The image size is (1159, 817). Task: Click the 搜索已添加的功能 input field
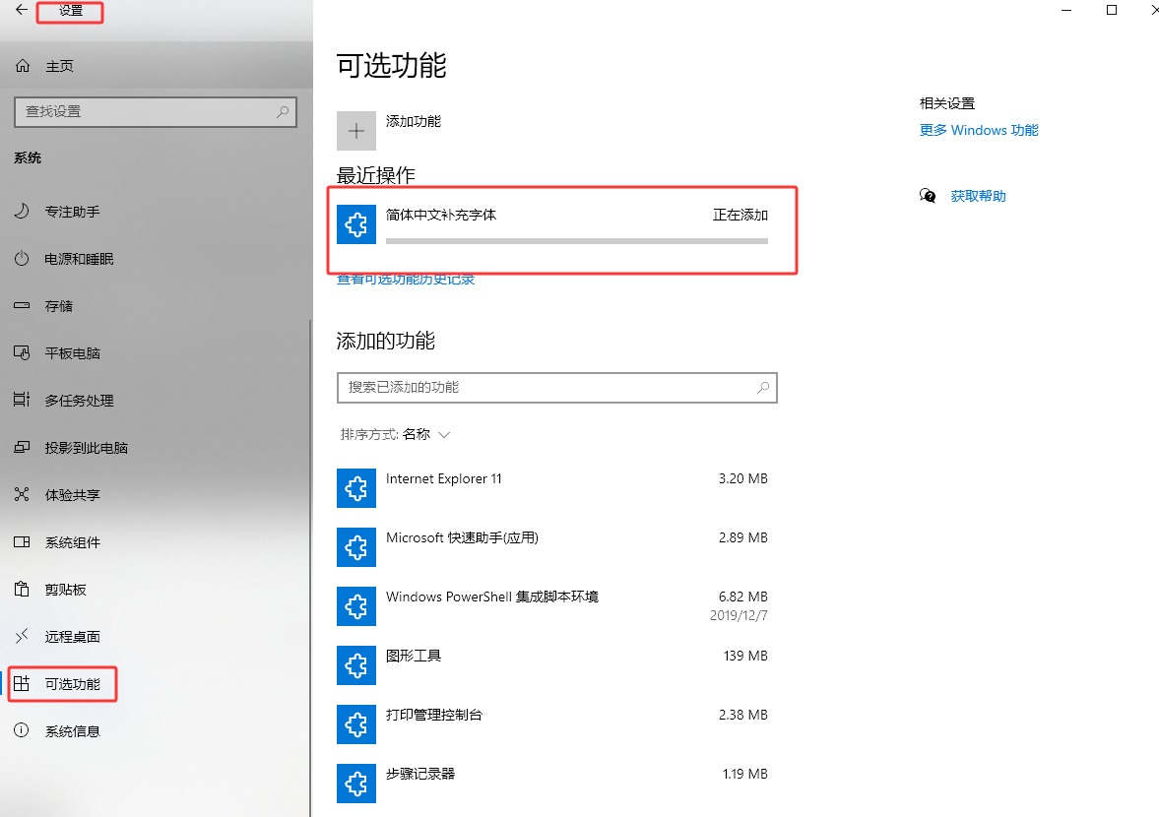tap(556, 388)
